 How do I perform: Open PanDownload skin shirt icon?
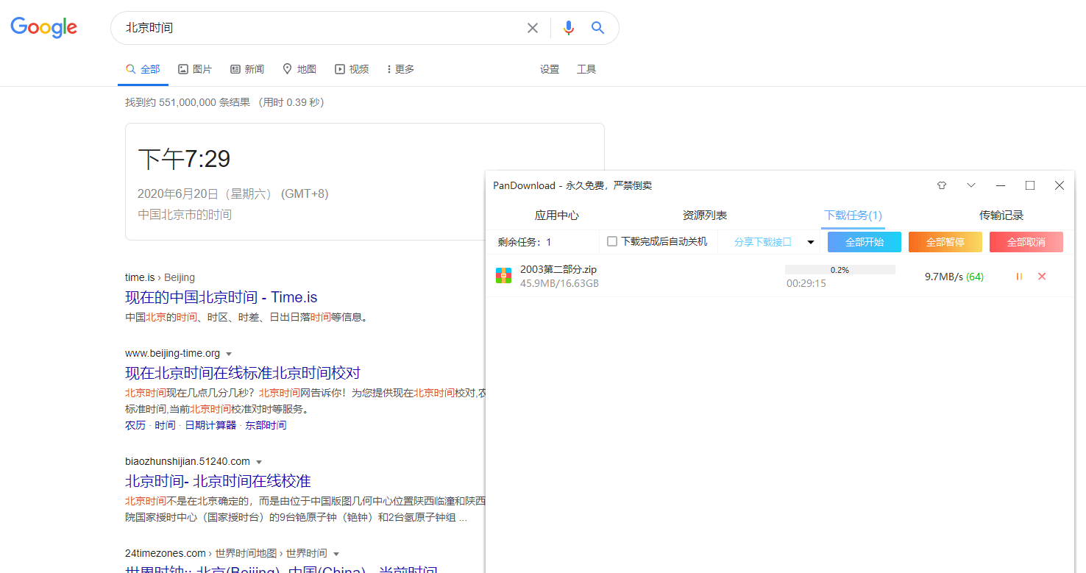pyautogui.click(x=942, y=186)
